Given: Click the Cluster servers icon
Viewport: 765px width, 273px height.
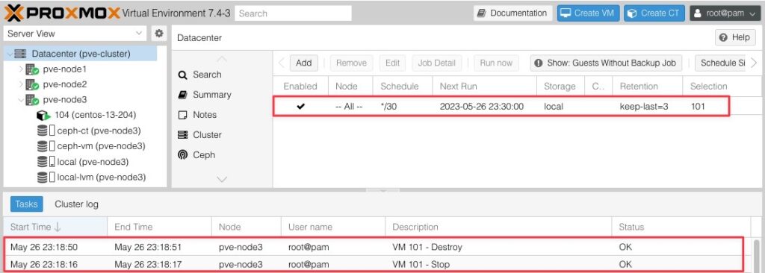Looking at the screenshot, I should pos(182,135).
